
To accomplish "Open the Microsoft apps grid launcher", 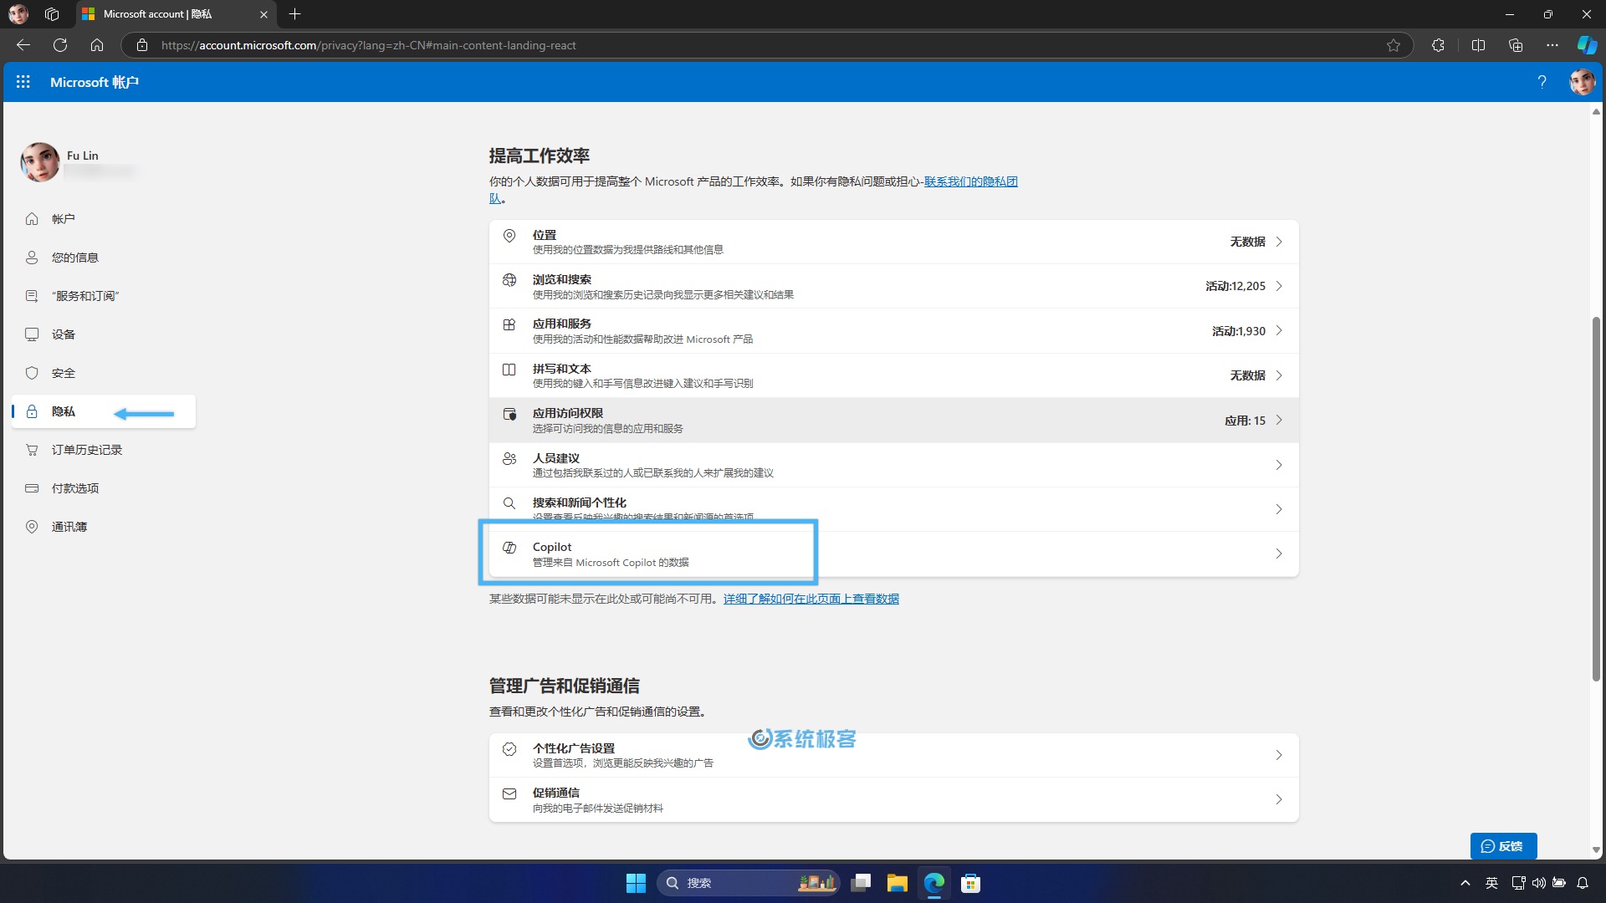I will coord(23,82).
